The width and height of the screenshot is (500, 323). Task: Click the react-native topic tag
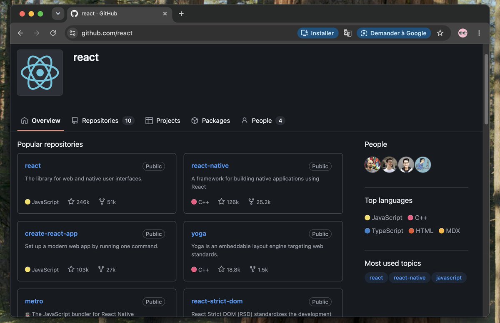[410, 278]
